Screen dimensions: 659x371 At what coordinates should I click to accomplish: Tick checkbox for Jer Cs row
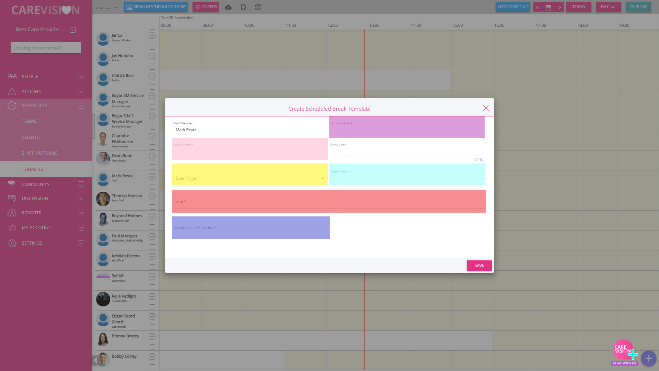pos(152,47)
